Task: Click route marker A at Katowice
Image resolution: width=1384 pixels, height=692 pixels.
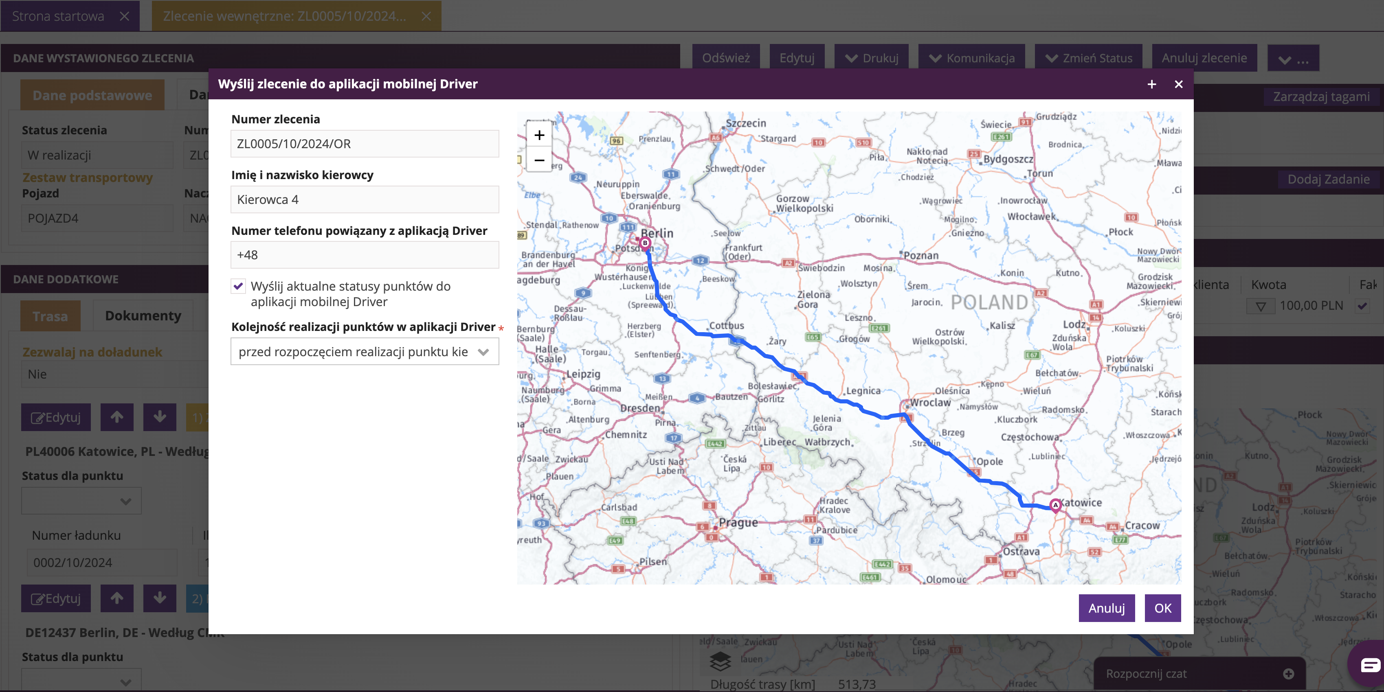Action: point(1055,505)
